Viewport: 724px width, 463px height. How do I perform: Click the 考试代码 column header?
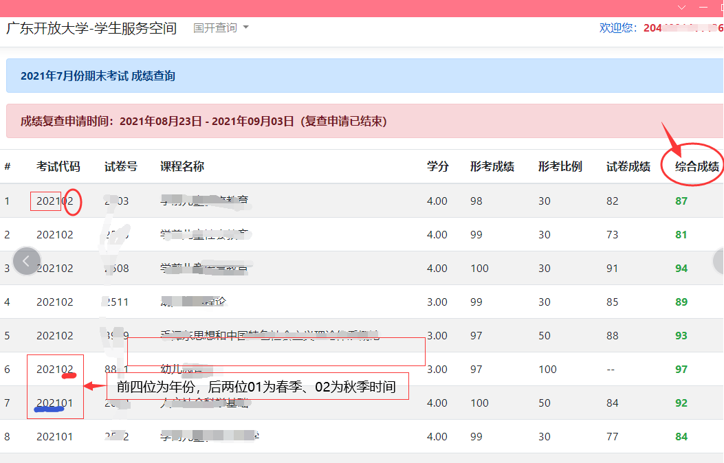[x=58, y=166]
